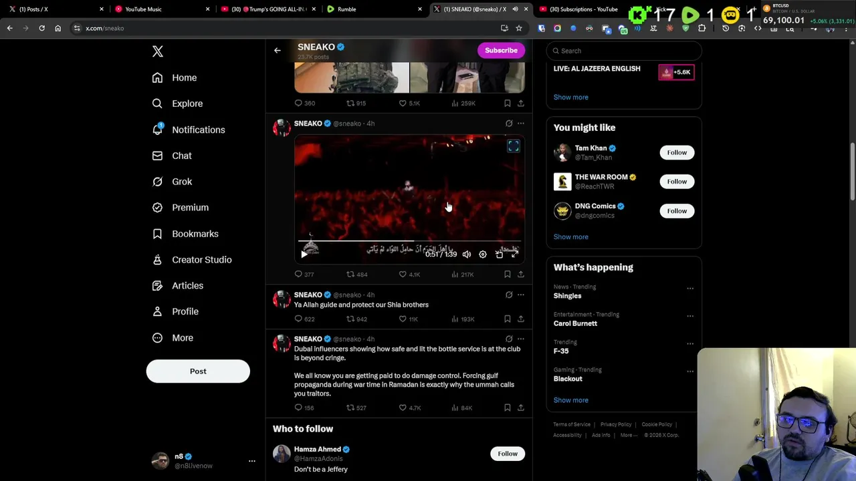Click the fit-to-screen icon atop video
This screenshot has height=481, width=856.
click(513, 146)
